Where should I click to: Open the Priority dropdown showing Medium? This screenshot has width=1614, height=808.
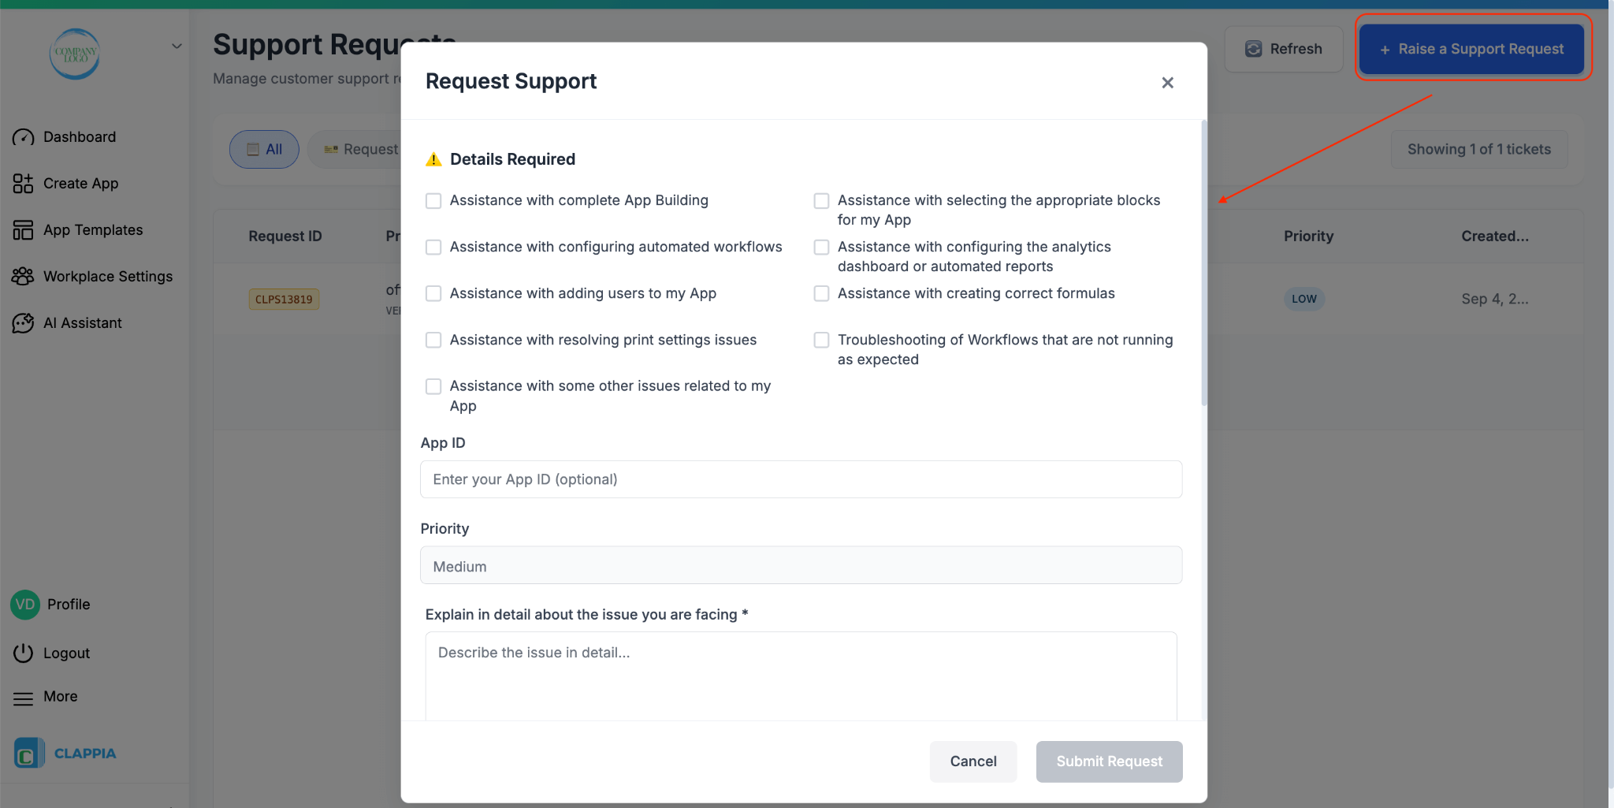click(x=799, y=565)
